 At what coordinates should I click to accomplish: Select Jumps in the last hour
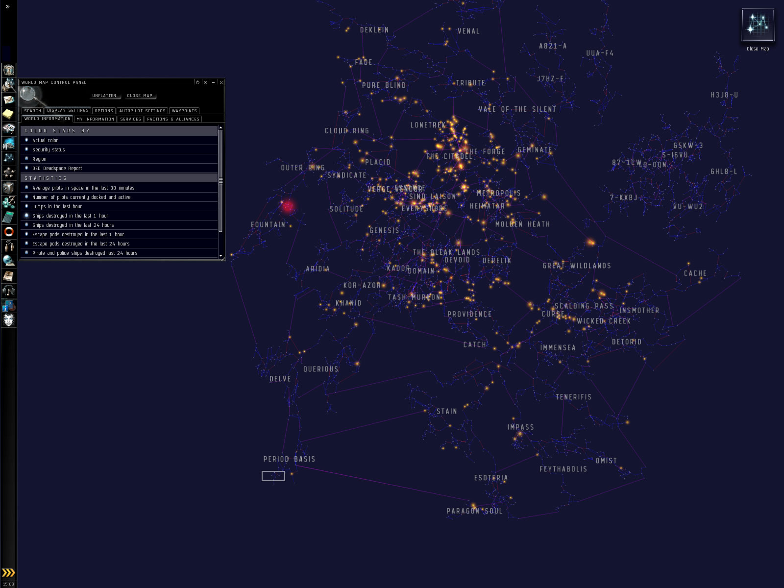click(x=119, y=206)
